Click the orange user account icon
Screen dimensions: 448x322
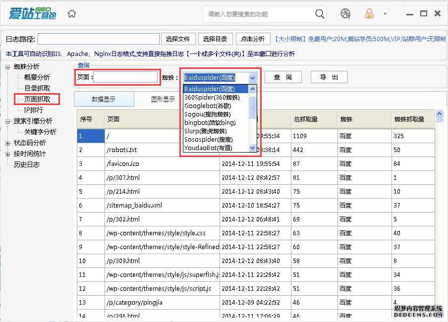point(370,14)
